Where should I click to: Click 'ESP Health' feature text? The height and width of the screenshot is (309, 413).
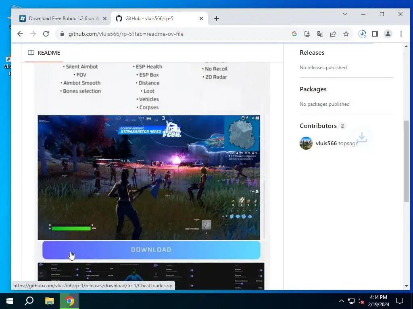pos(149,66)
